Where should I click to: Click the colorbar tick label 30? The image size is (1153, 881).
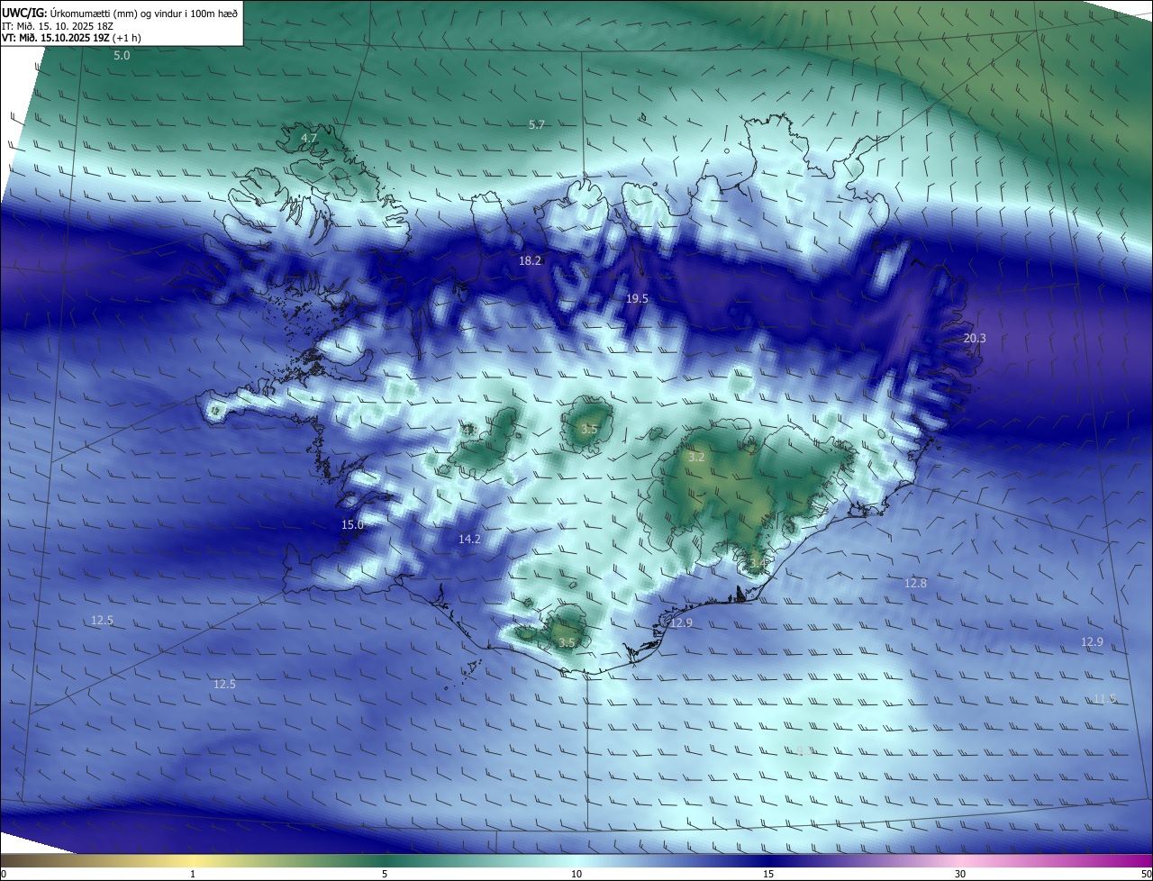(960, 874)
